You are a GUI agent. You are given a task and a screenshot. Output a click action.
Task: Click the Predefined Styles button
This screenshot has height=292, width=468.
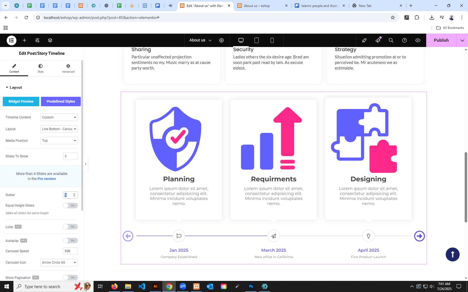tap(61, 102)
